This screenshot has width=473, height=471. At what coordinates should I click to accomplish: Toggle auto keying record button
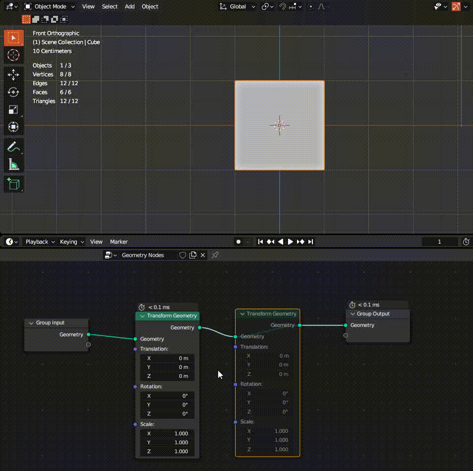tap(238, 241)
